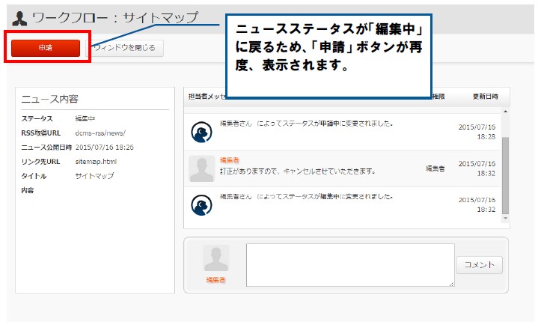Click the 更新日時 column header
538x325 pixels.
[x=485, y=97]
